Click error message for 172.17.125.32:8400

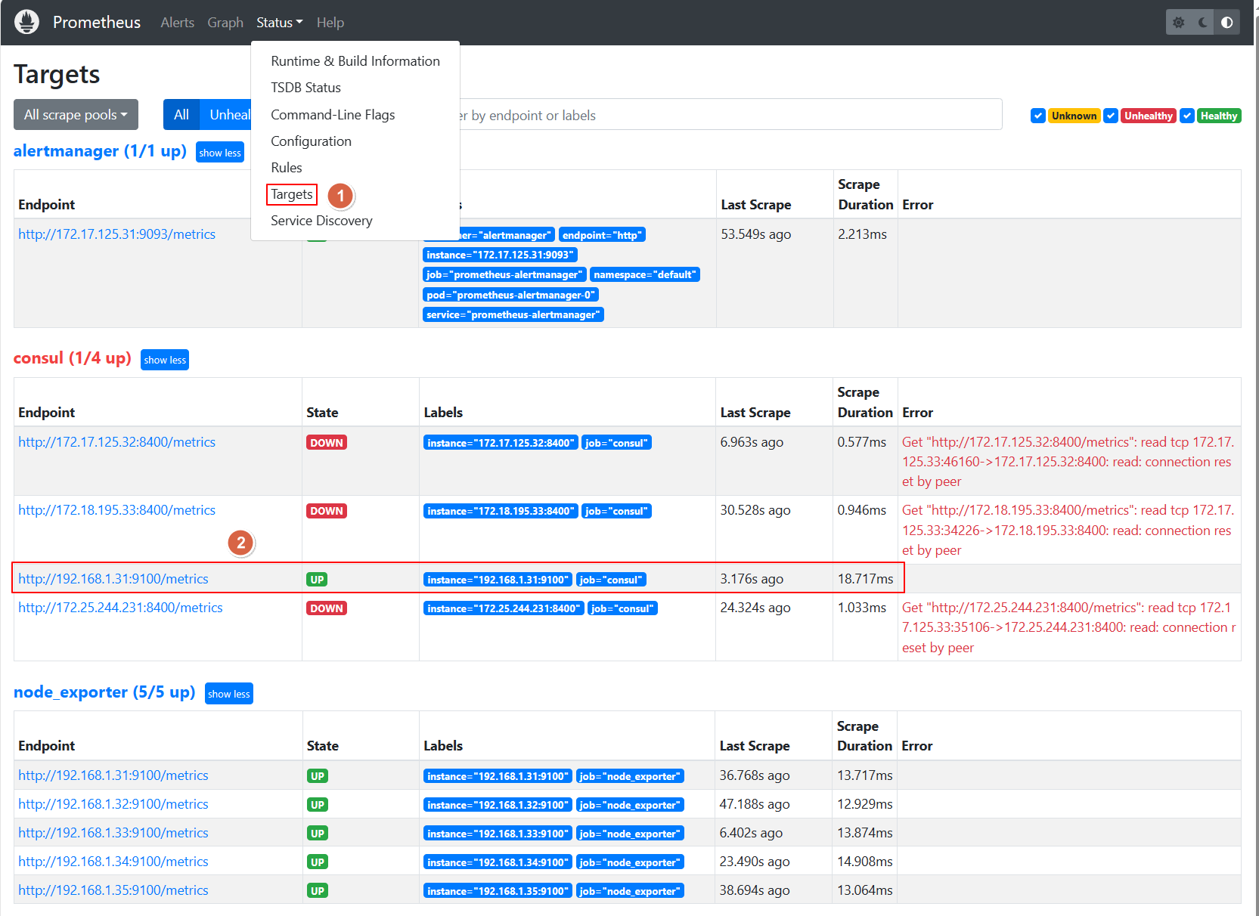(1068, 462)
